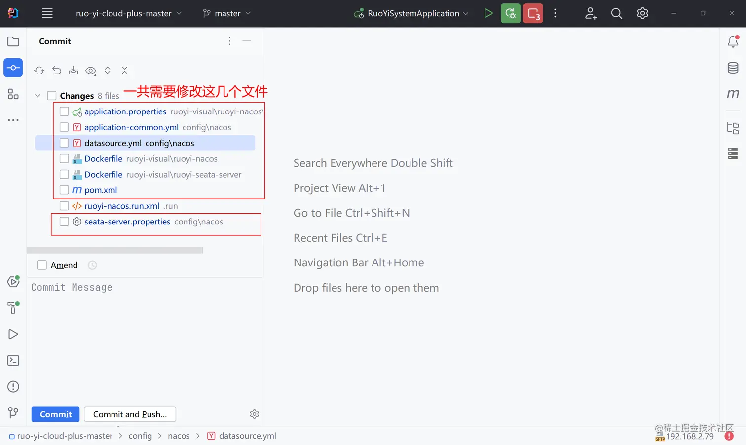The width and height of the screenshot is (746, 445).
Task: Click the Commit and Push button
Action: point(130,414)
